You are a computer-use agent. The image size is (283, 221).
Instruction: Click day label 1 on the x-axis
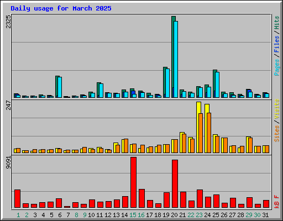[x=18, y=215]
